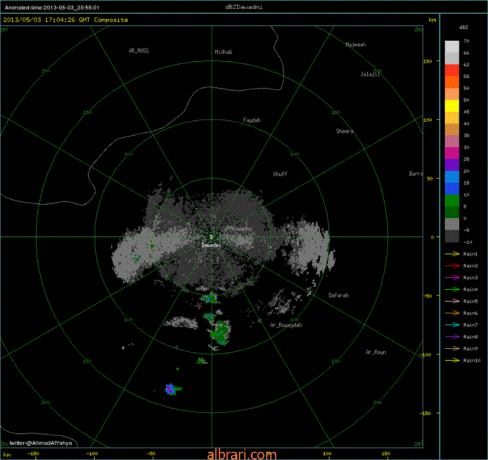Select the purple 25 dBZ legend swatch

[x=452, y=165]
